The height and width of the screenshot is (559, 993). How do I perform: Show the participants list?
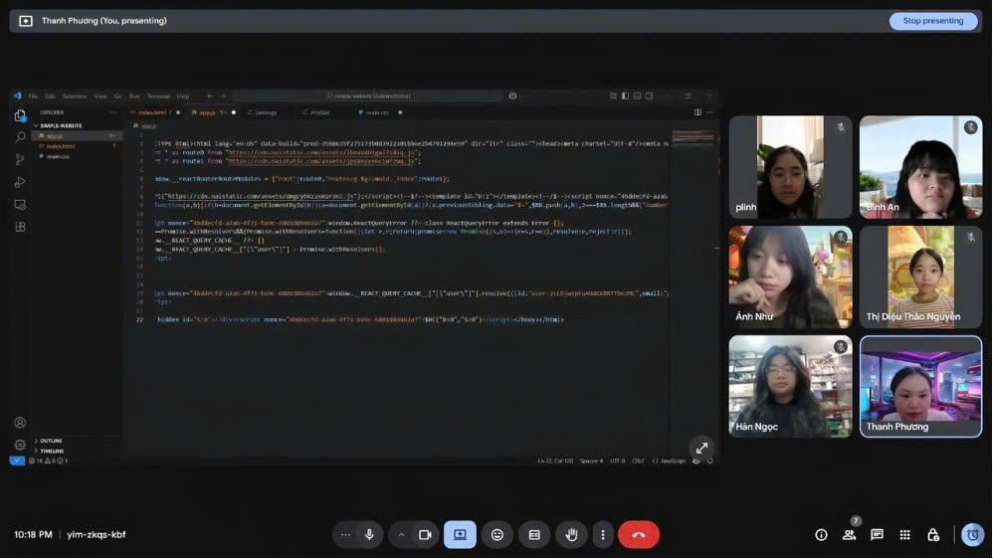849,534
